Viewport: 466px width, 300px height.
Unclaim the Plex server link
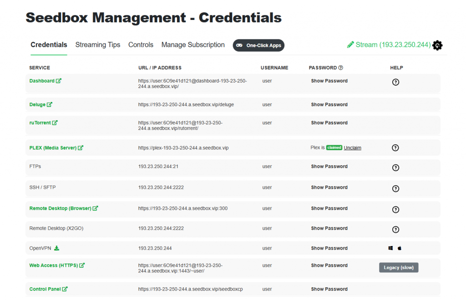tap(353, 148)
